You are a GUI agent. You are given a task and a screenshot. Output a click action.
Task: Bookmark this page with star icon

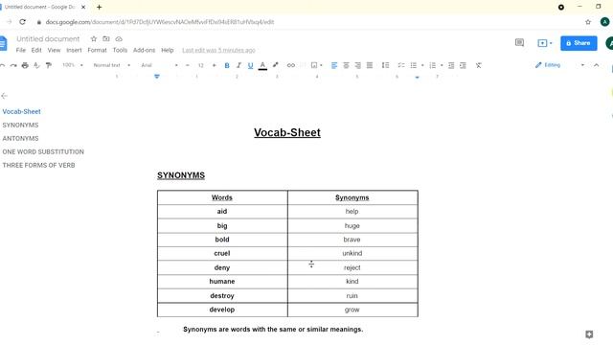(588, 22)
